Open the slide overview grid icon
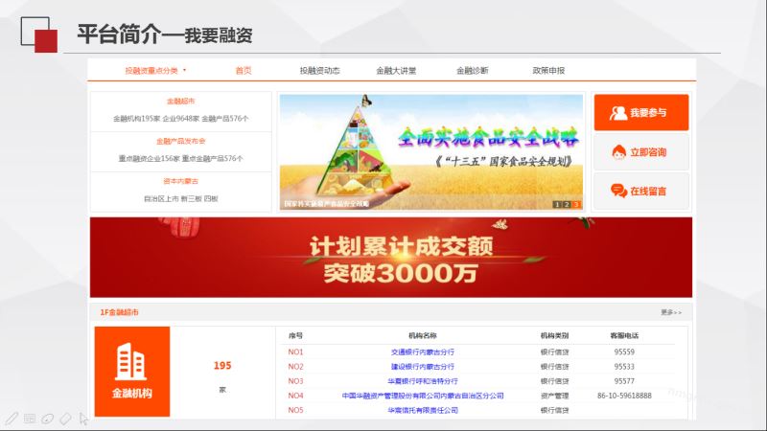Viewport: 767px width, 431px height. click(30, 419)
